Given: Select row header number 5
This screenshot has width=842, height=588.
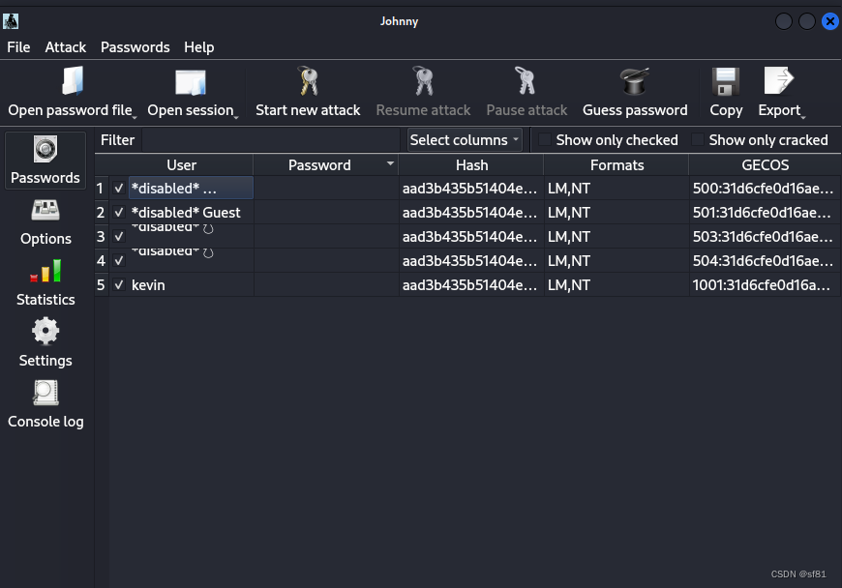Looking at the screenshot, I should [102, 285].
